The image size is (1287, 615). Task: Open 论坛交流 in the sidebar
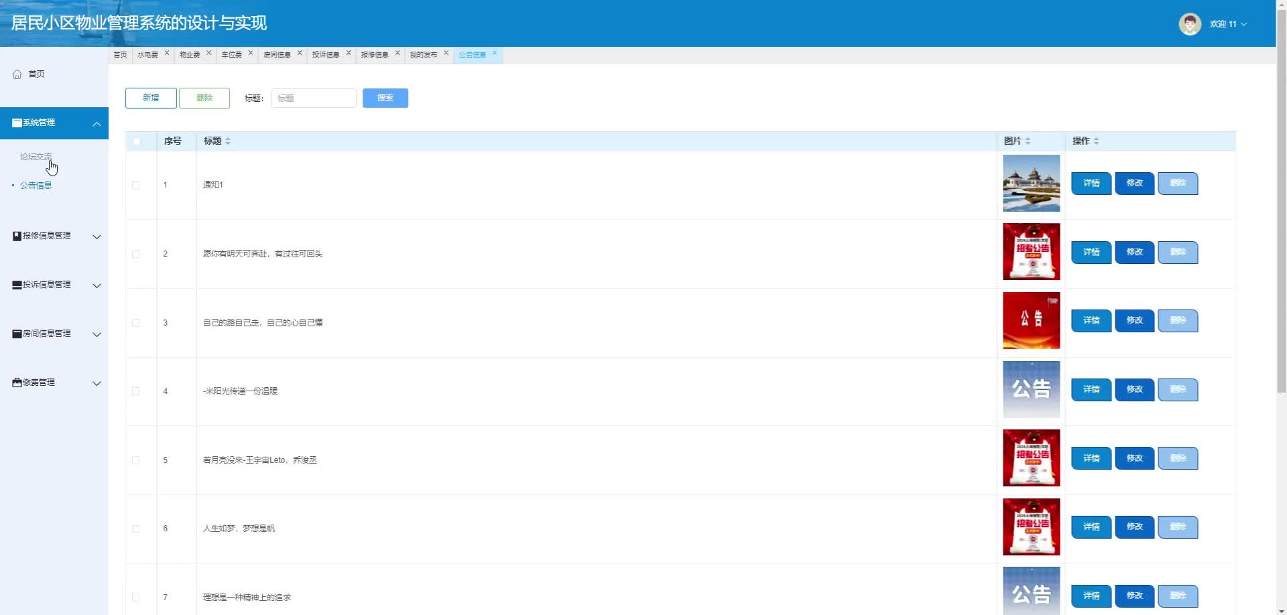36,157
